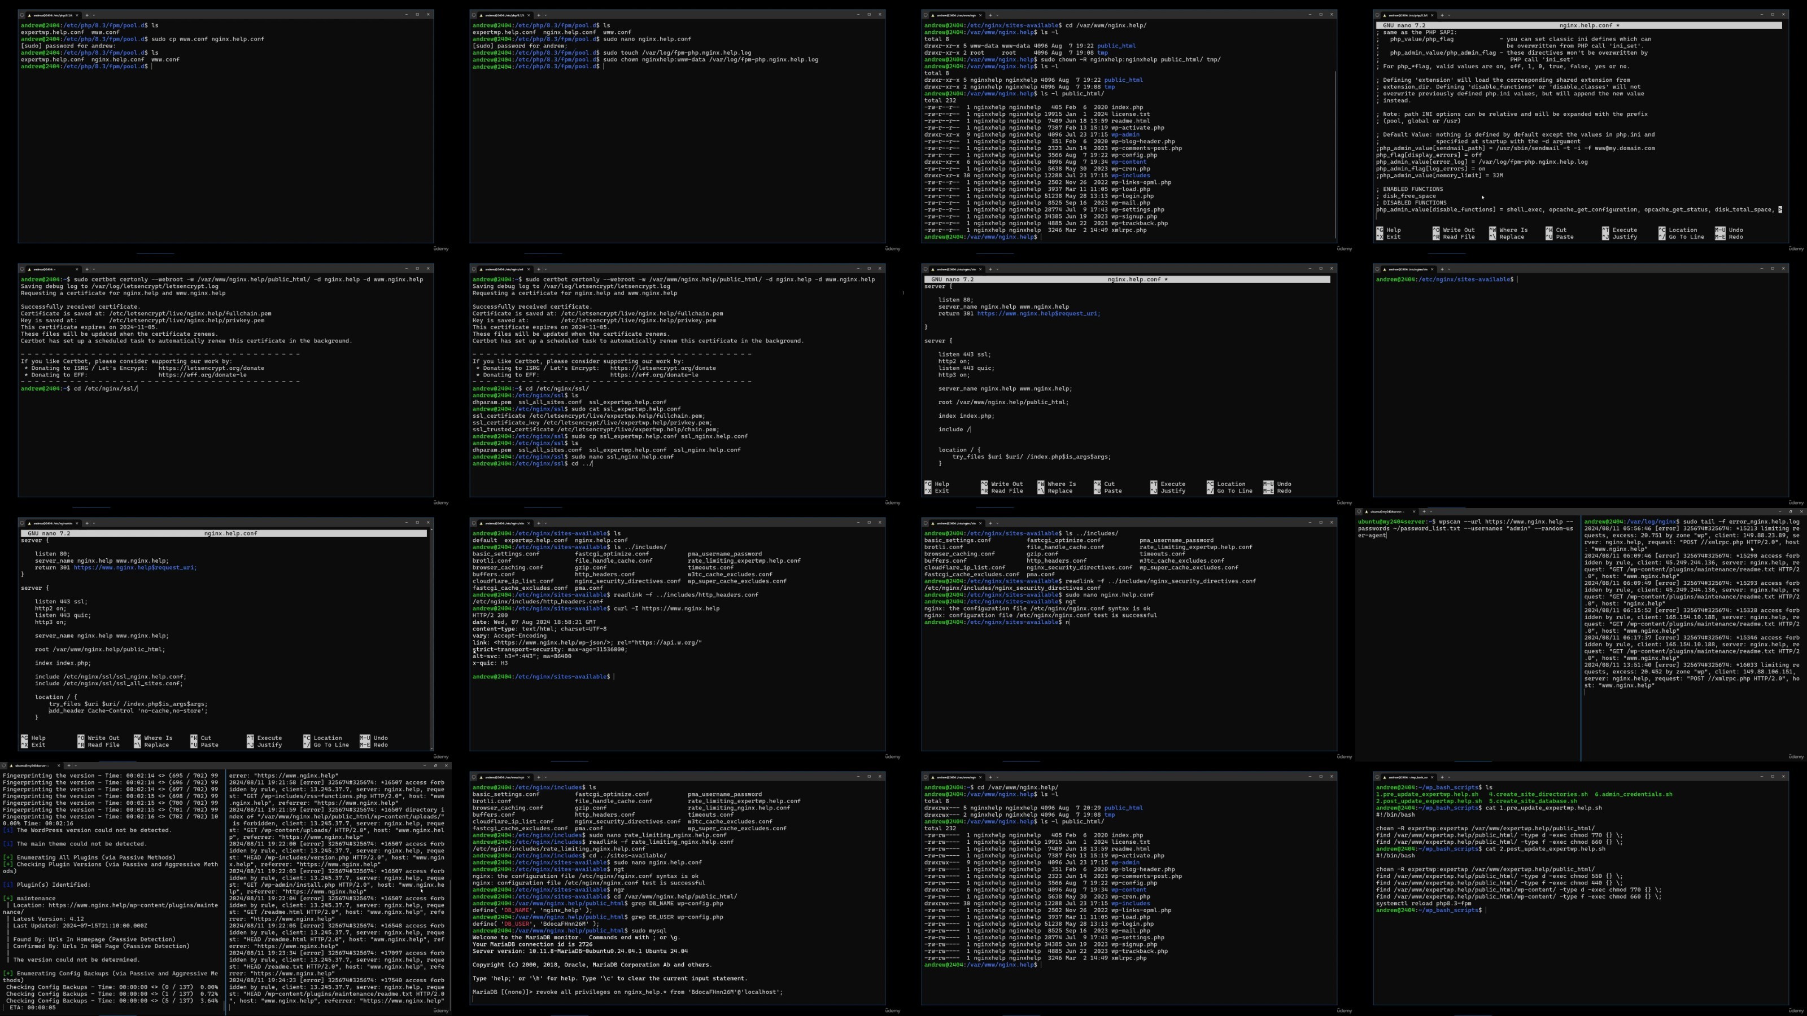Click shield icon in MariaDB monitor terminal
The height and width of the screenshot is (1016, 1807).
click(x=474, y=777)
